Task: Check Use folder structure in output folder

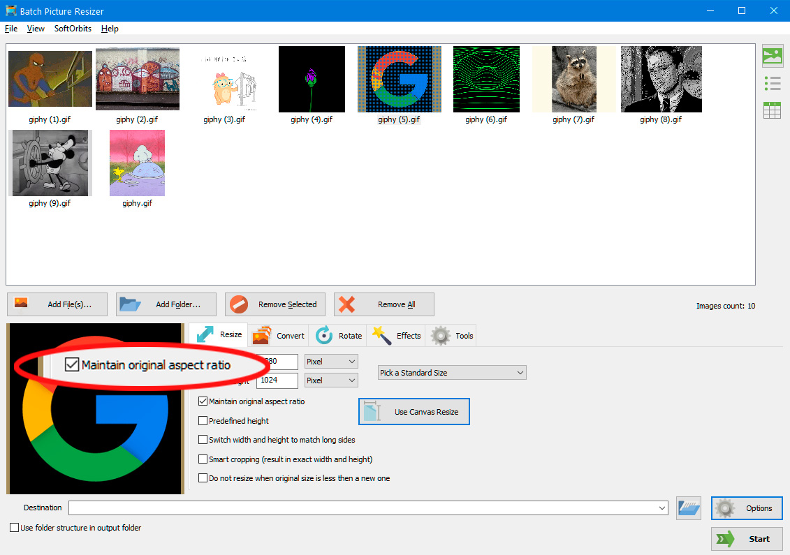Action: 13,527
